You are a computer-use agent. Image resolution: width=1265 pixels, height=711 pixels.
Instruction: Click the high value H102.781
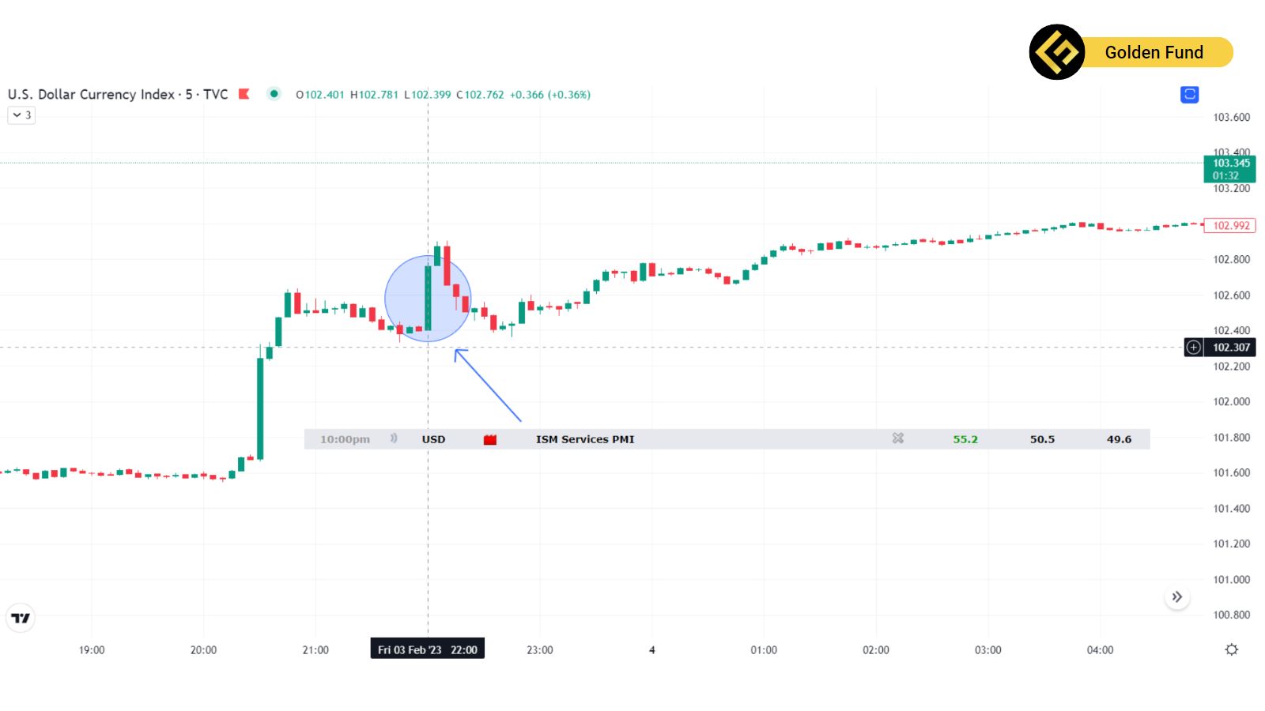click(x=374, y=95)
